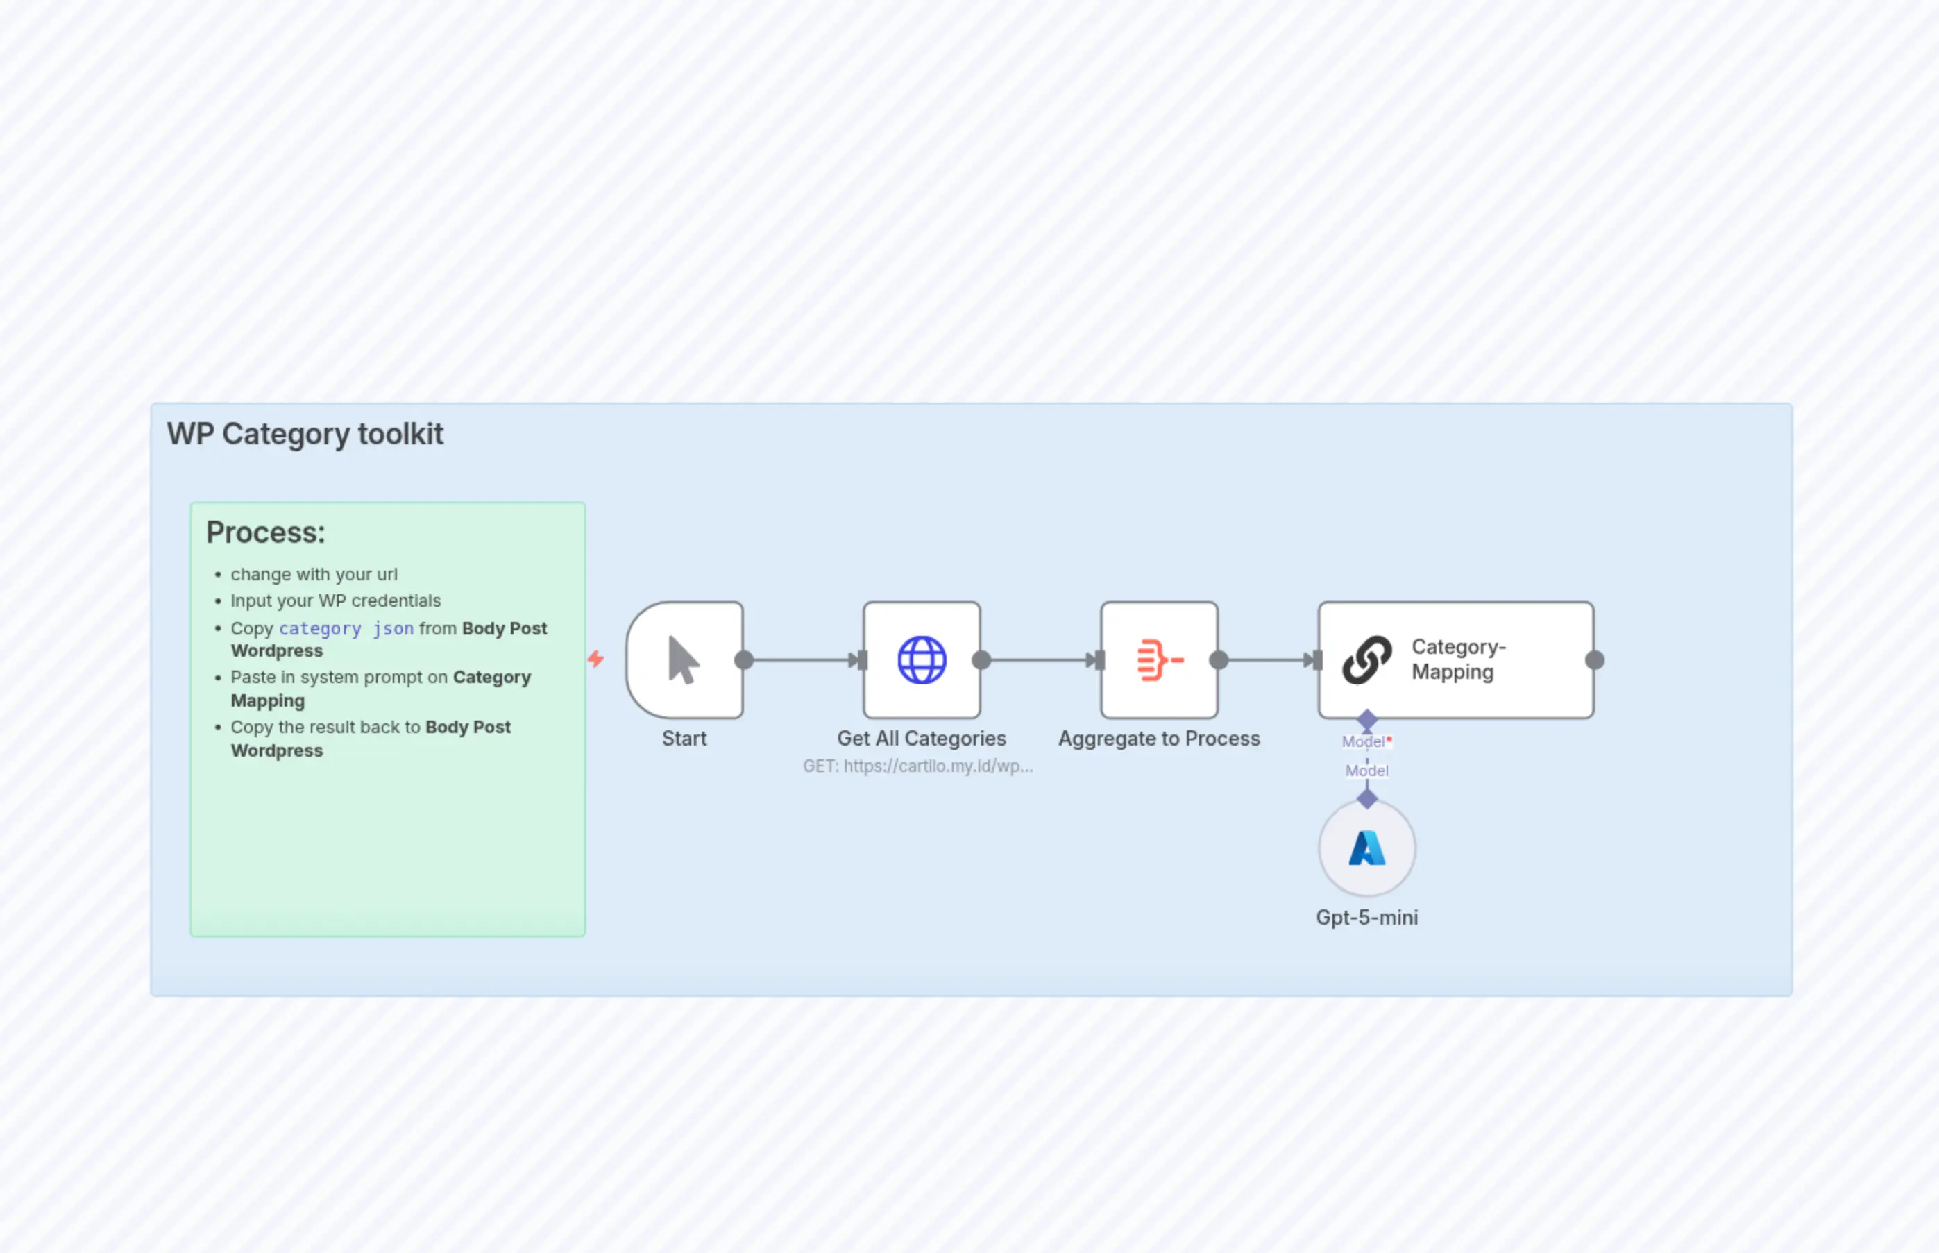Viewport: 1939px width, 1253px height.
Task: Select the cursor icon inside the Start node
Action: 684,659
